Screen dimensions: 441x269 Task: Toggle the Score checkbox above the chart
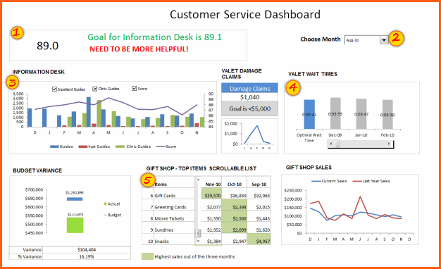pyautogui.click(x=134, y=89)
